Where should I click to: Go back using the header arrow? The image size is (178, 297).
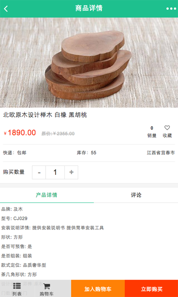pos(6,9)
